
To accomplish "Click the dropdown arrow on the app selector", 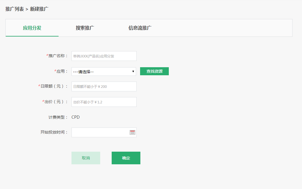I will (x=133, y=71).
